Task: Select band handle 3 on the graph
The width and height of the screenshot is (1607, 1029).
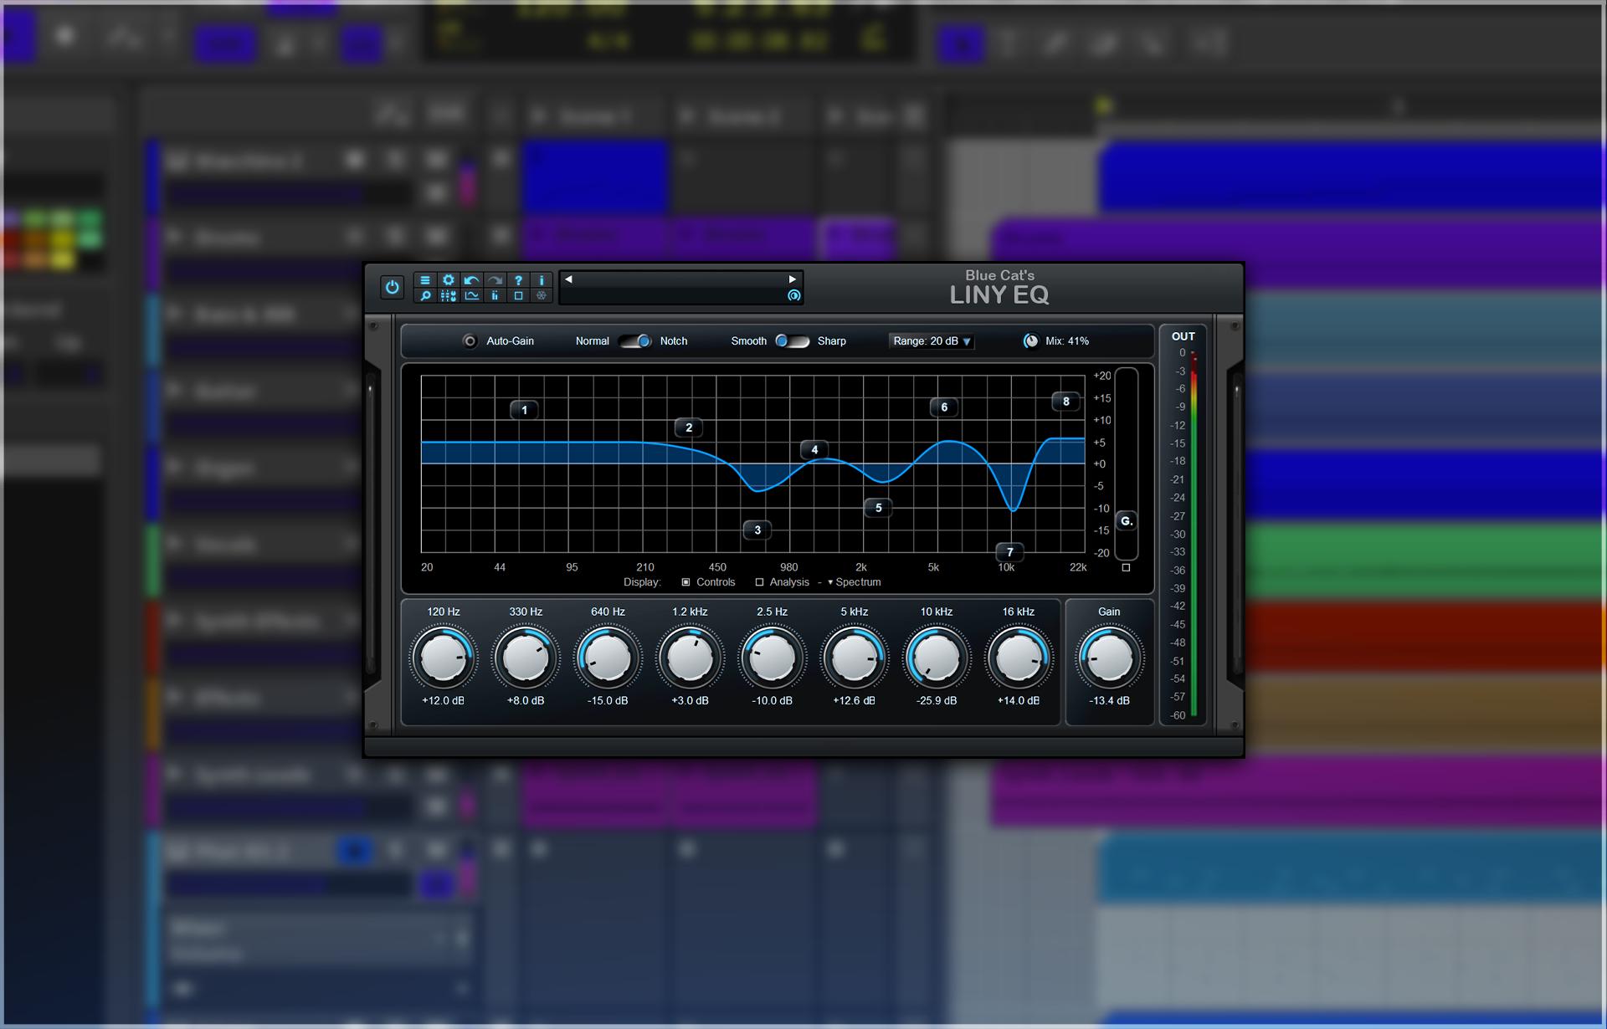Action: pos(757,530)
